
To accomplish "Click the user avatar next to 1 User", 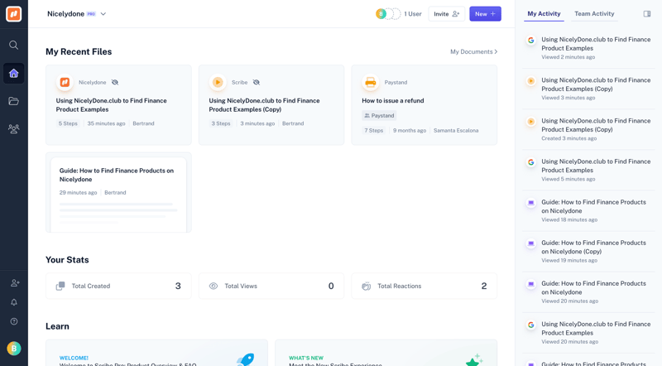I will point(381,14).
